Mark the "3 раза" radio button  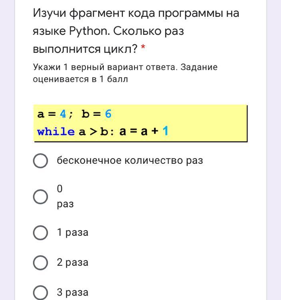tap(40, 292)
